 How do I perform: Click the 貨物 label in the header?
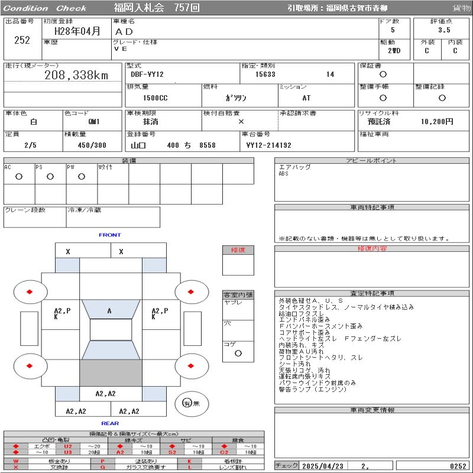click(462, 8)
